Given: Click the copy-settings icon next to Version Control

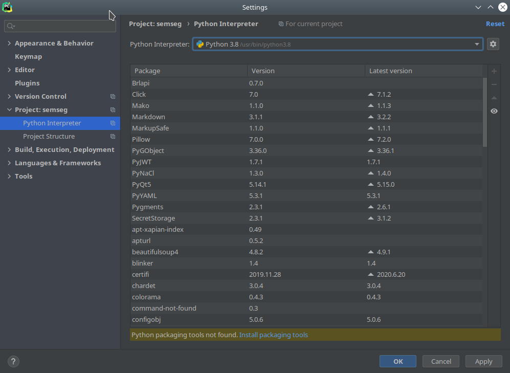Looking at the screenshot, I should [x=113, y=96].
